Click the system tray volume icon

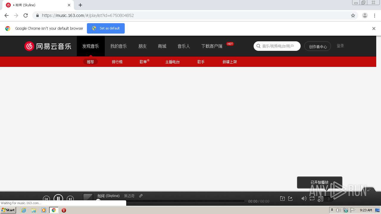click(338, 210)
